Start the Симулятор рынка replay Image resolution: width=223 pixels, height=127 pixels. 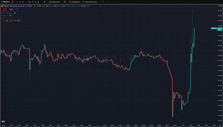click(x=90, y=2)
